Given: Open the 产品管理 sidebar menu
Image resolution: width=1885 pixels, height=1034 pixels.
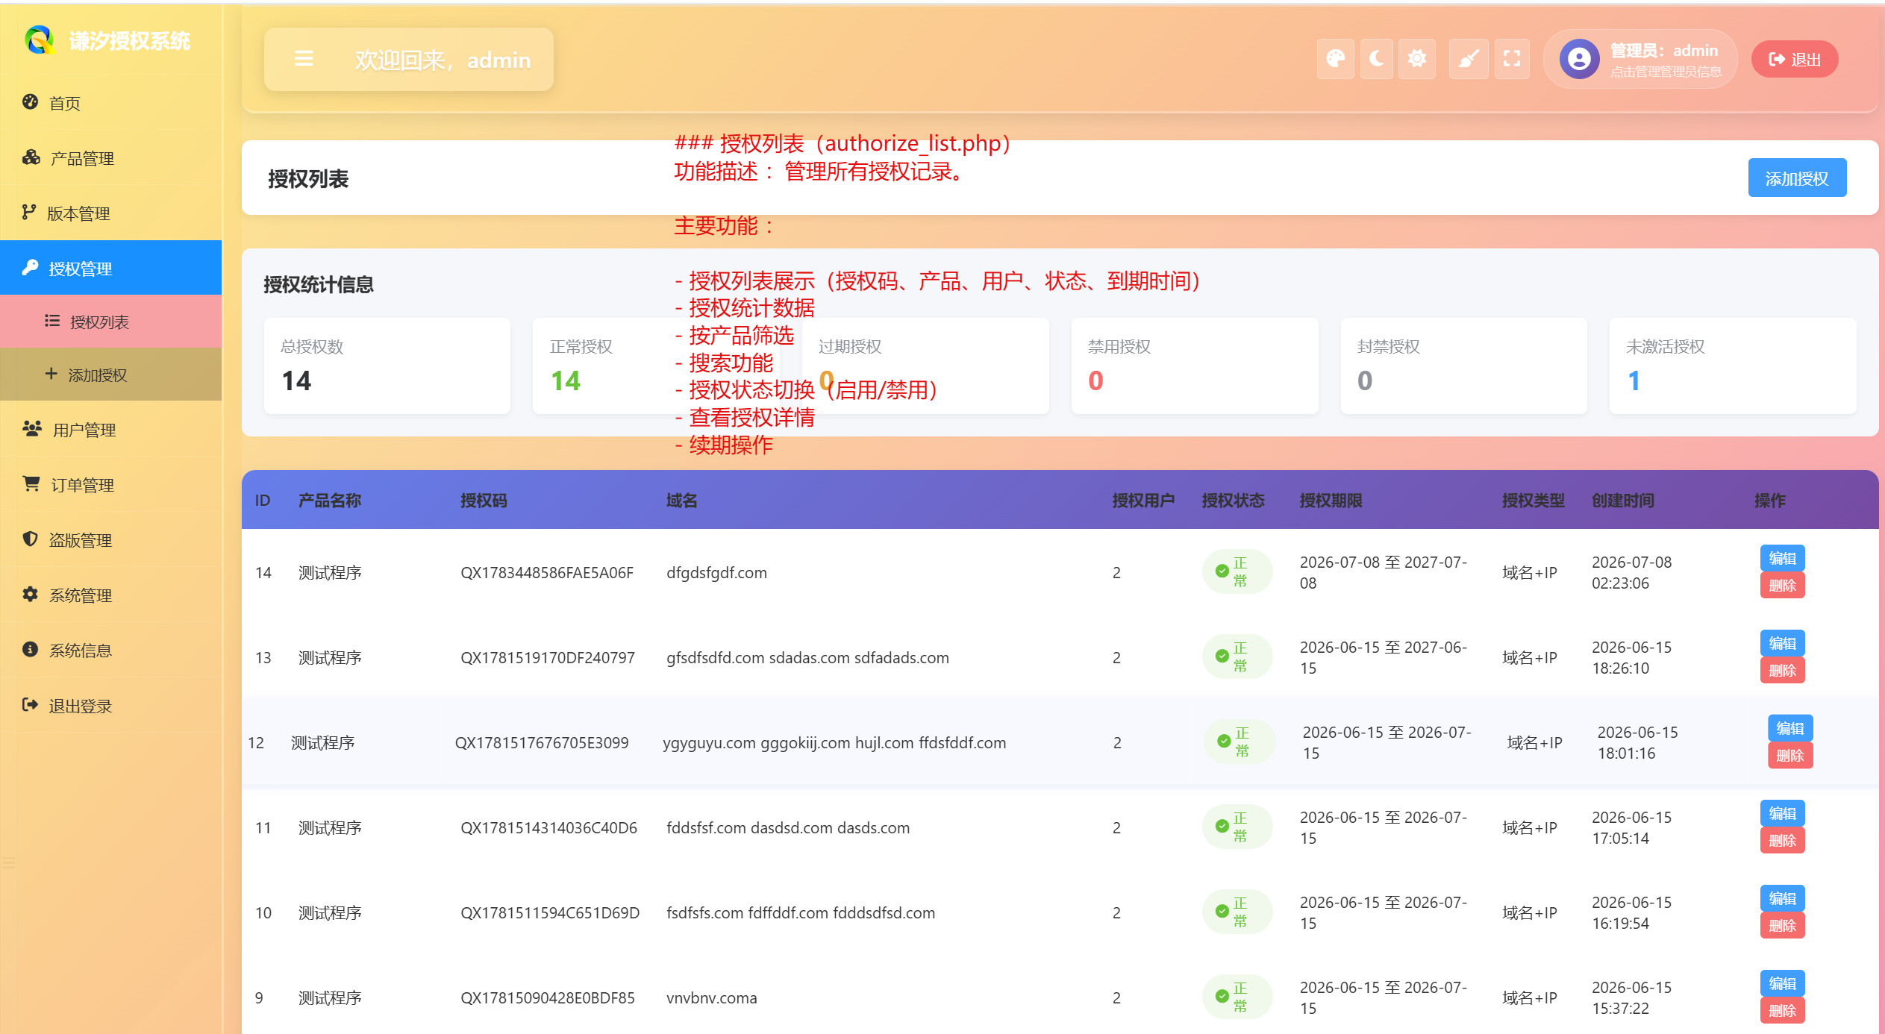Looking at the screenshot, I should pyautogui.click(x=110, y=158).
